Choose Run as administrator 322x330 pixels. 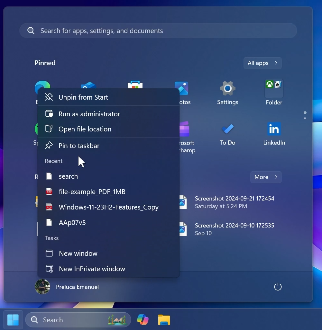click(108, 114)
